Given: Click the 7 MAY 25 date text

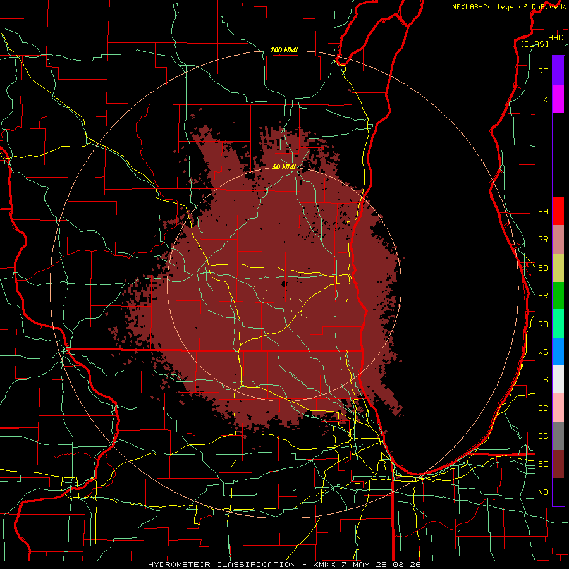Looking at the screenshot, I should pos(365,565).
